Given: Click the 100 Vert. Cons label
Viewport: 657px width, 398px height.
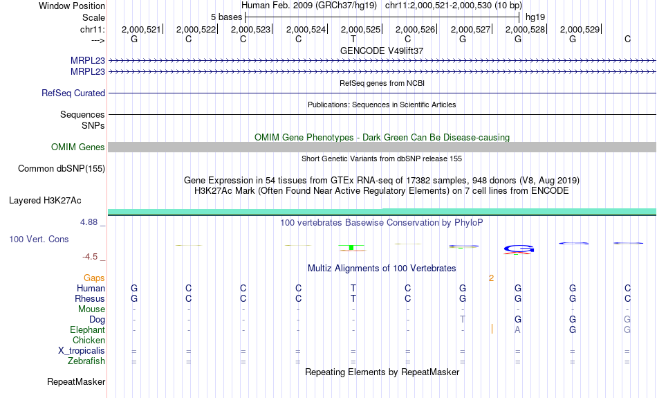Looking at the screenshot, I should (x=39, y=239).
